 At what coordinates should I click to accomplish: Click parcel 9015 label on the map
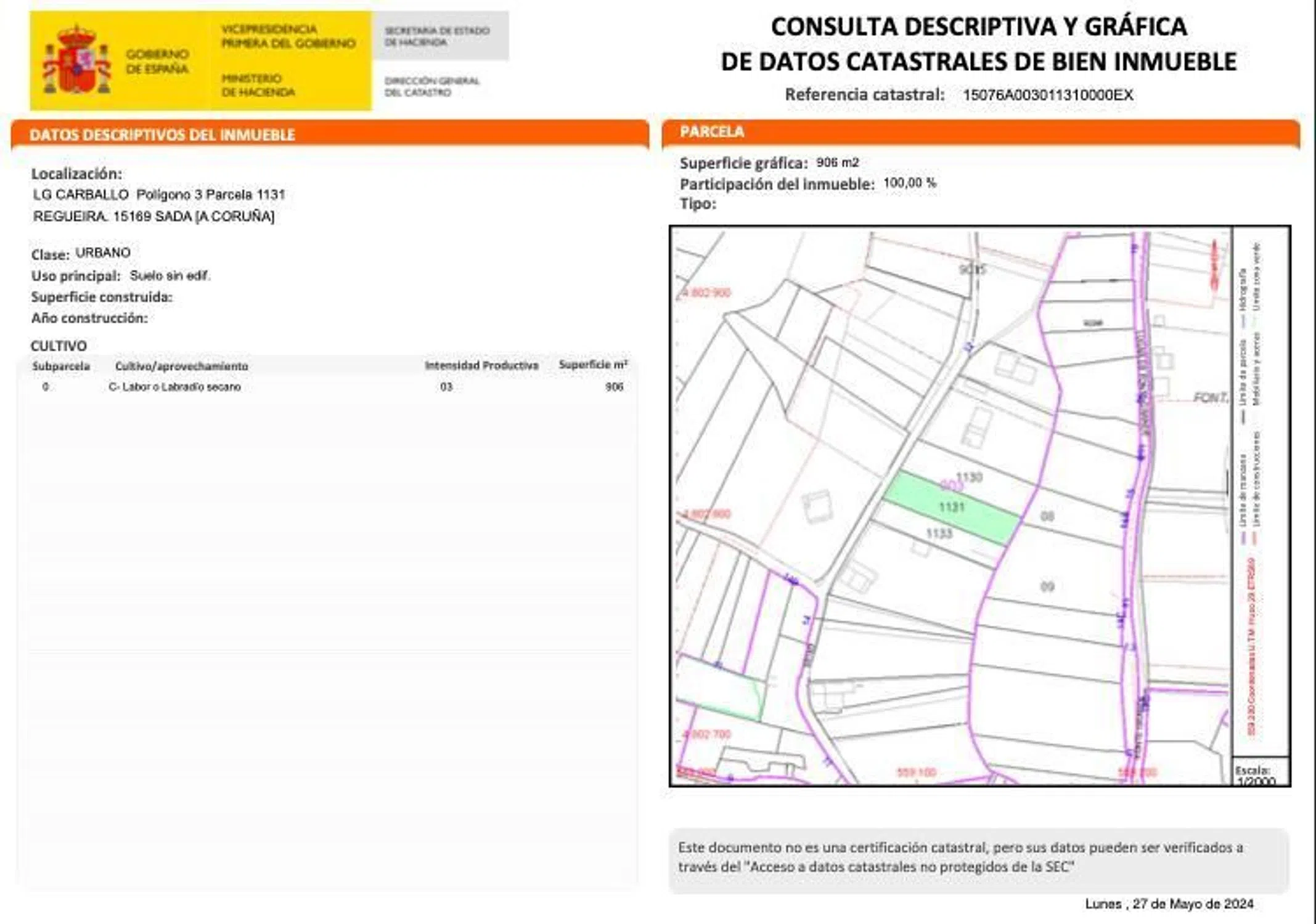pyautogui.click(x=972, y=270)
